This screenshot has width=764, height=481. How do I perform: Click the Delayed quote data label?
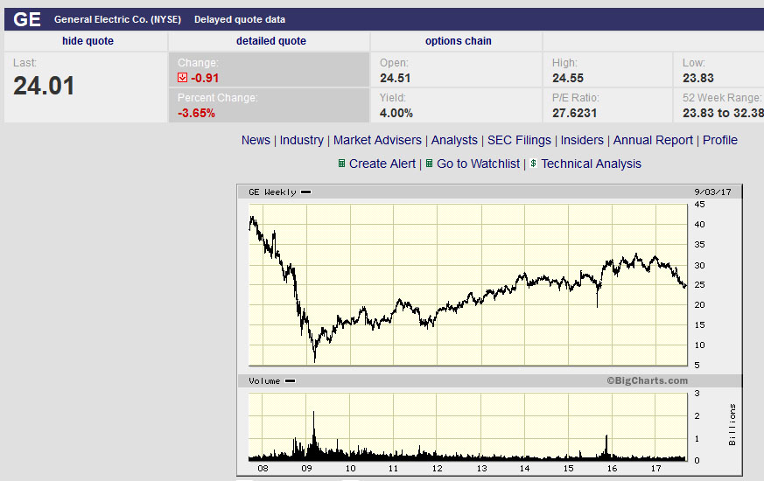point(240,19)
